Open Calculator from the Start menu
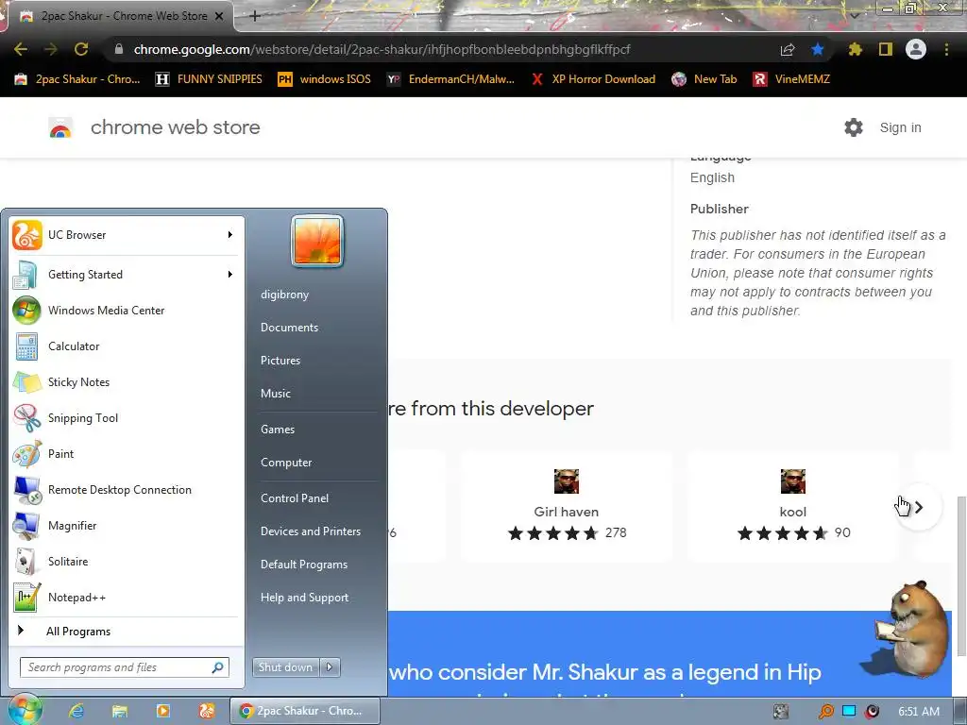Image resolution: width=967 pixels, height=725 pixels. (126, 346)
